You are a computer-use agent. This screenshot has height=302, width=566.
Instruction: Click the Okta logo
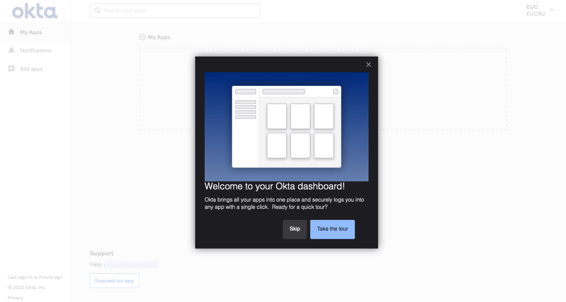coord(35,11)
